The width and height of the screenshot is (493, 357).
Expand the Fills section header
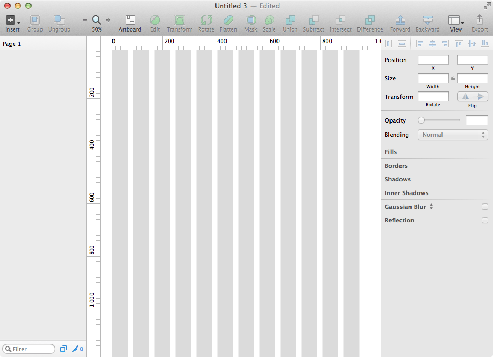(391, 152)
